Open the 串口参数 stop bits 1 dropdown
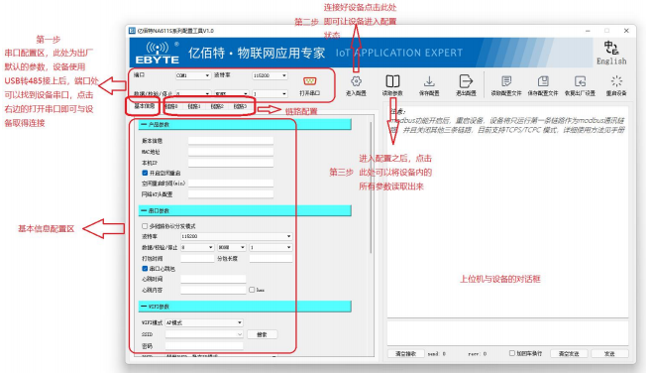 [271, 248]
